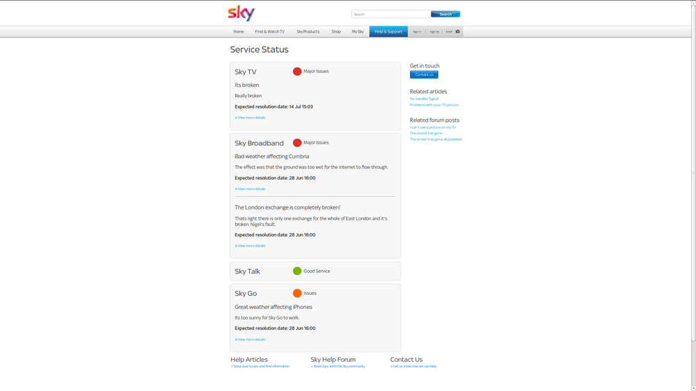This screenshot has width=696, height=391.
Task: Click the Sky Help Forum heading
Action: coord(333,360)
